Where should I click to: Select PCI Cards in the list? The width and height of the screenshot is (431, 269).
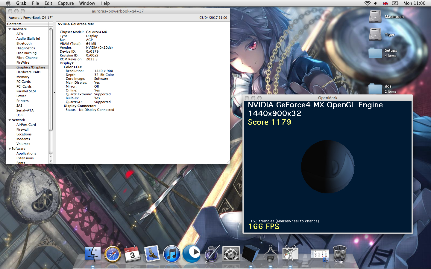pos(24,86)
